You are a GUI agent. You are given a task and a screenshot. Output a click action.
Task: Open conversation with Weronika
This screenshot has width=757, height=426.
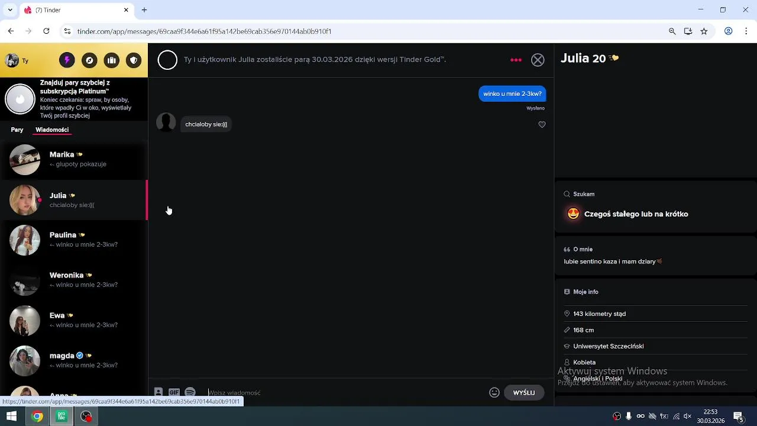(73, 280)
